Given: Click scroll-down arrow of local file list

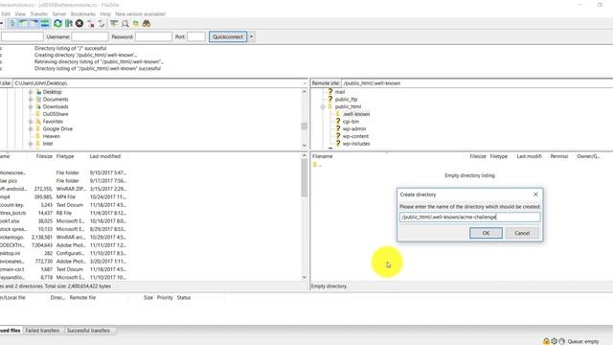Looking at the screenshot, I should click(x=305, y=277).
